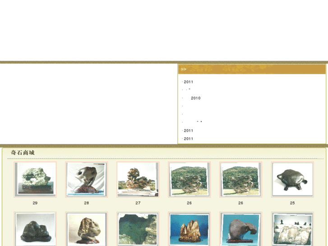This screenshot has height=246, width=328.
Task: Click the caption number 25
Action: click(x=292, y=203)
